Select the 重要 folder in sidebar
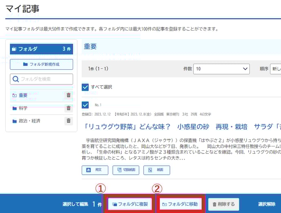The image size is (281, 213). coord(23,95)
